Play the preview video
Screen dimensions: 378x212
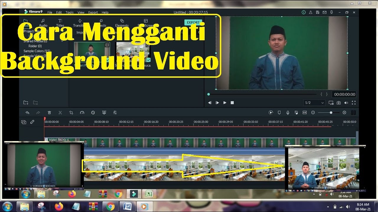pos(225,103)
